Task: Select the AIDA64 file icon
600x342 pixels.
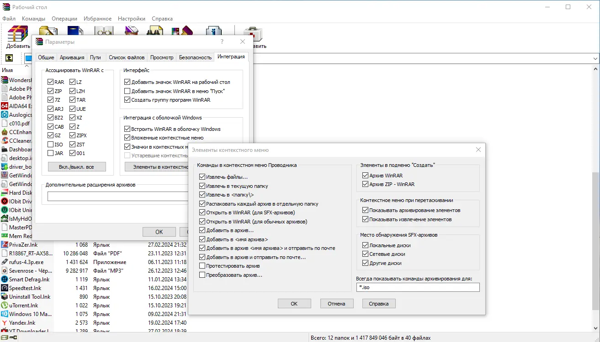Action: (x=5, y=106)
